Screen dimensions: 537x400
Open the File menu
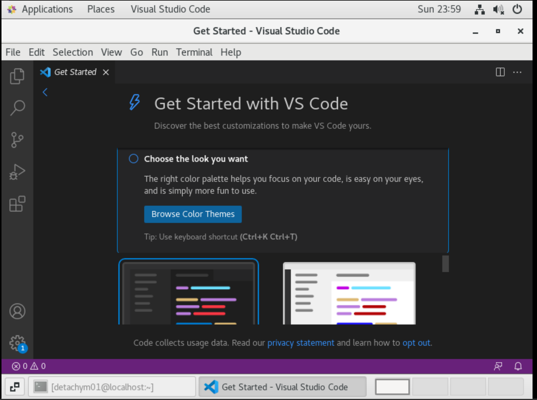[13, 52]
